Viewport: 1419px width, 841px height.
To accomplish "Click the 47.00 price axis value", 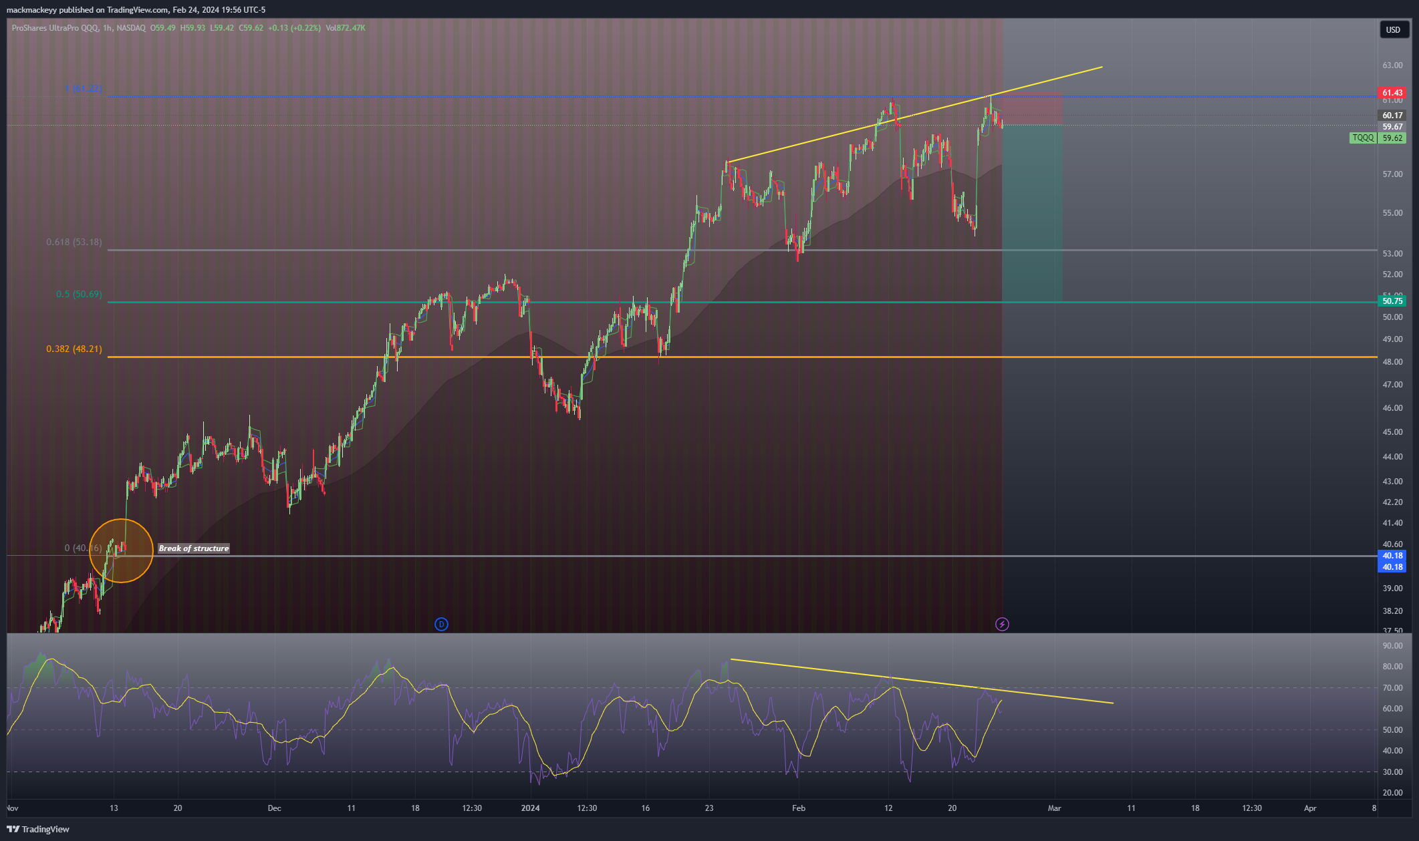I will point(1392,385).
